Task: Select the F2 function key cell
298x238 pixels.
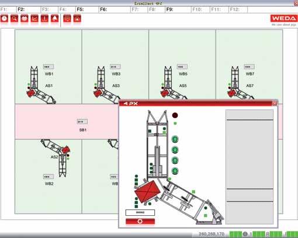Action: tap(29, 9)
